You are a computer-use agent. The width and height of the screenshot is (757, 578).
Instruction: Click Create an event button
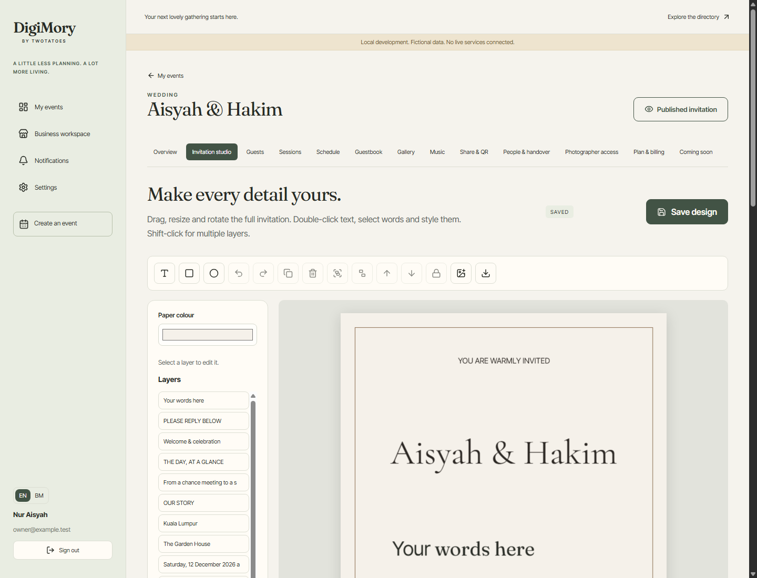click(63, 224)
